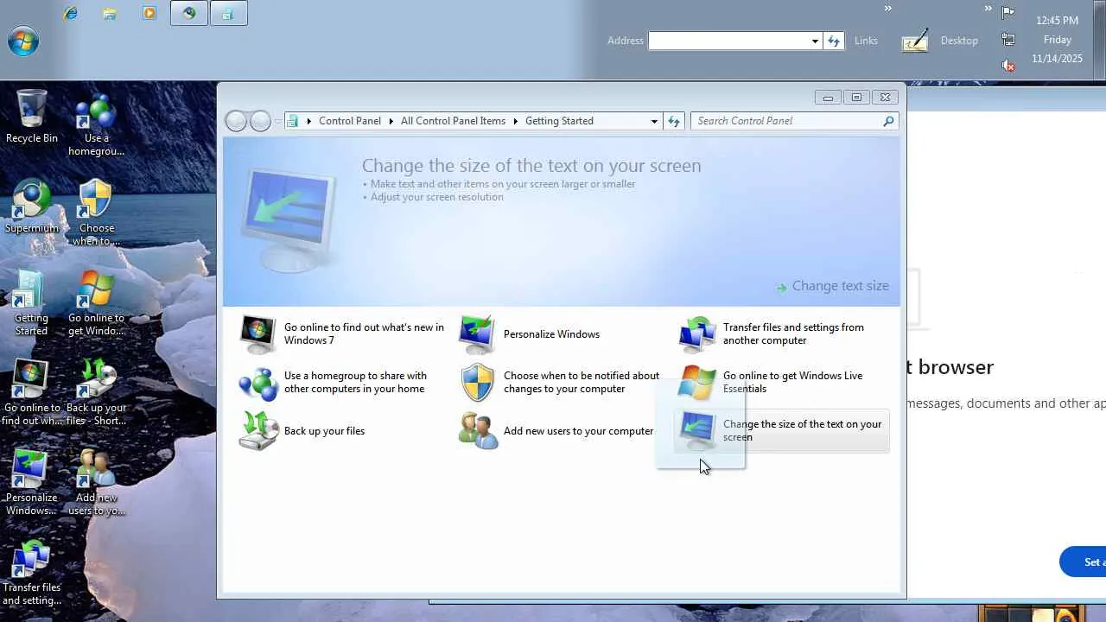Open Windows Explorer folder icon on taskbar
The height and width of the screenshot is (622, 1106).
[110, 13]
